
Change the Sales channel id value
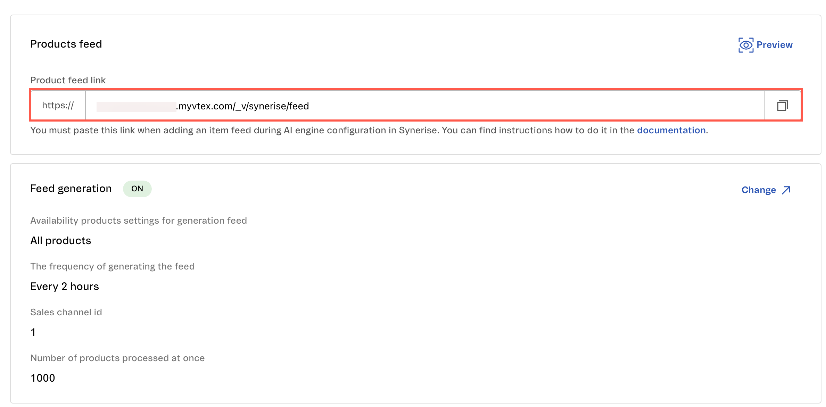[33, 332]
